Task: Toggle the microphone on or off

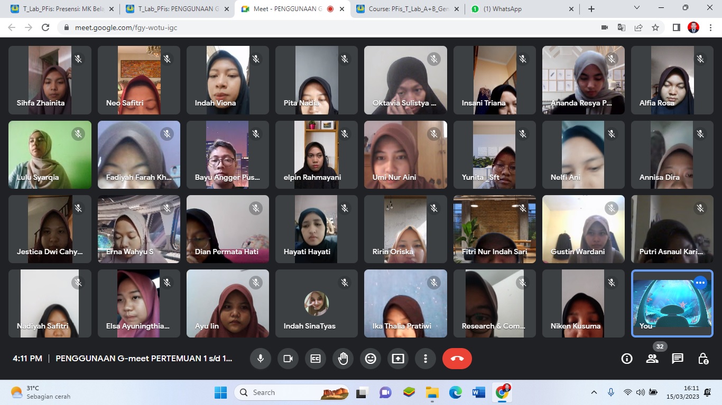Action: 261,359
